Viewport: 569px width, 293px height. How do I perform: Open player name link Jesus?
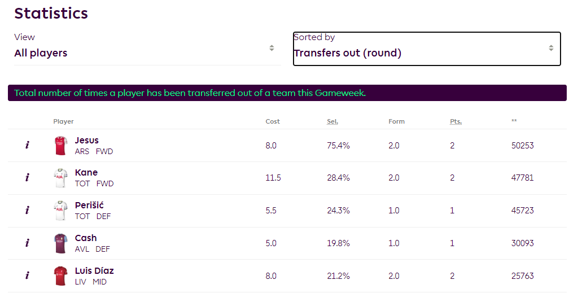click(87, 140)
